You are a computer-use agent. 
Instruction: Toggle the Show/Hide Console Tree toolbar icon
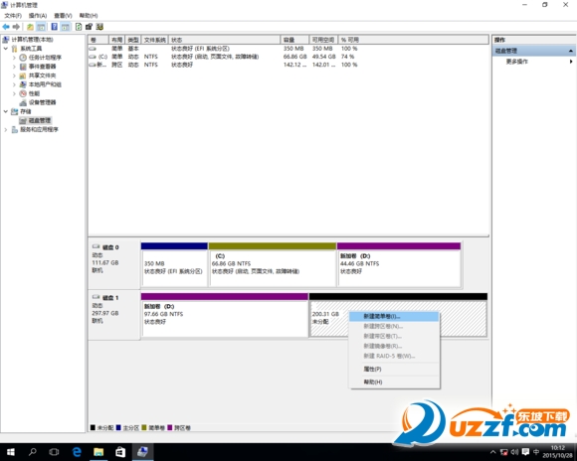coord(41,27)
